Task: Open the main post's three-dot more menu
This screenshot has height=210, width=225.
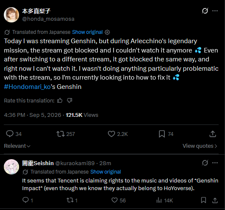Action: coord(215,11)
